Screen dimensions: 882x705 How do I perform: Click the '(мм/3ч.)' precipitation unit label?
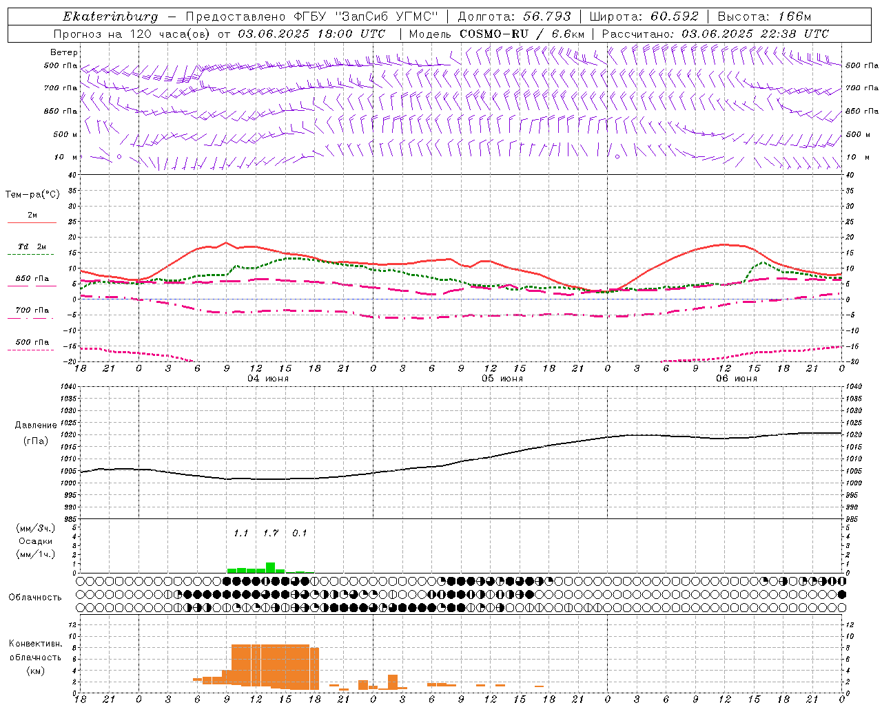tap(35, 528)
